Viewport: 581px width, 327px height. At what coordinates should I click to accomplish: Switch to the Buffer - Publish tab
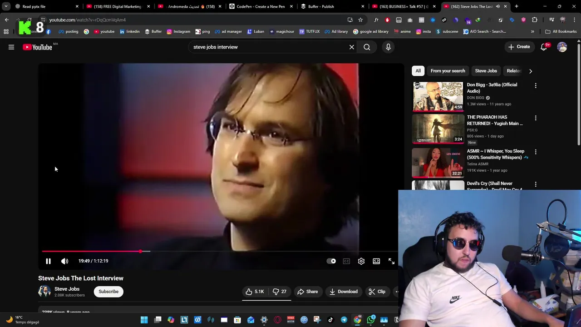point(333,6)
